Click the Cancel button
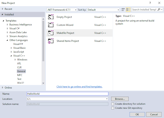The image size is (164, 118). click(x=154, y=114)
